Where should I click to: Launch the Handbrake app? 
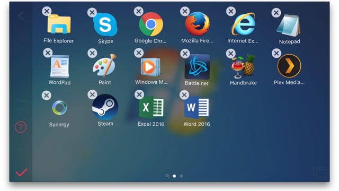coord(243,66)
